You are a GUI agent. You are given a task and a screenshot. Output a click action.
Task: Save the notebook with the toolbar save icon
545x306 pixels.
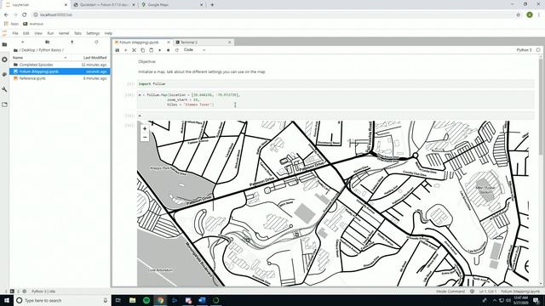point(118,50)
